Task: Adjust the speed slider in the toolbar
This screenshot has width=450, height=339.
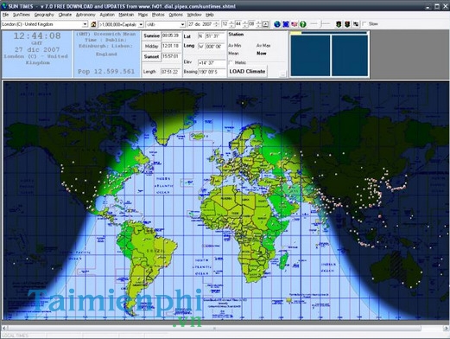Action: tap(320, 24)
